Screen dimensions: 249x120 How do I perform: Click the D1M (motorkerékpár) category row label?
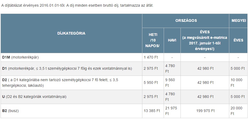point(22,57)
